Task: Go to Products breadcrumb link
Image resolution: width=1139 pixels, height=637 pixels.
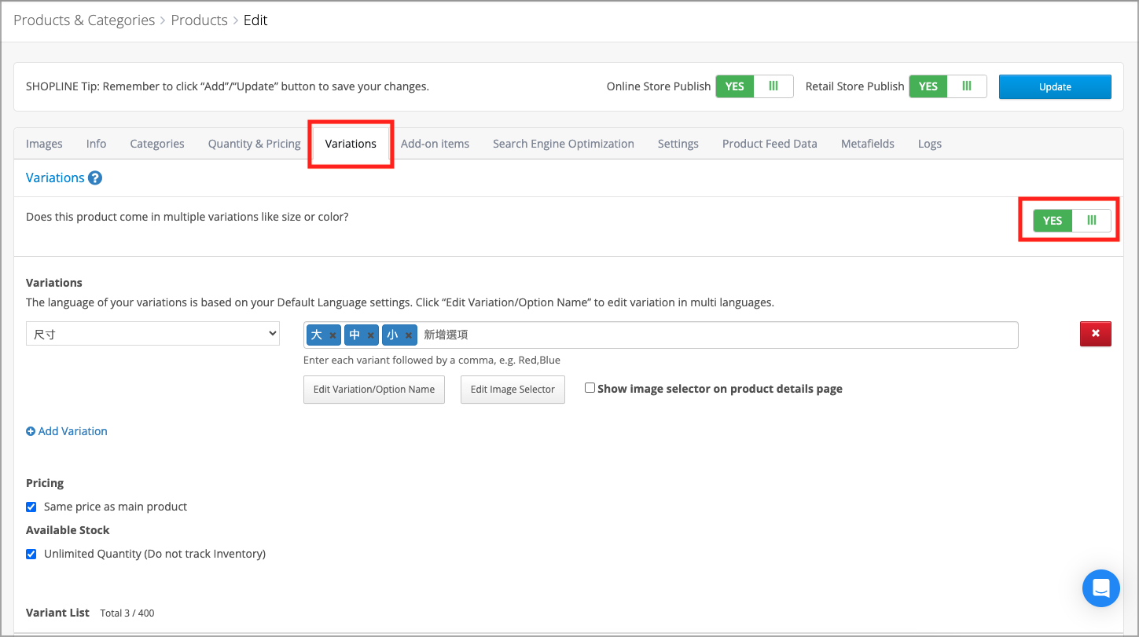Action: pyautogui.click(x=199, y=20)
